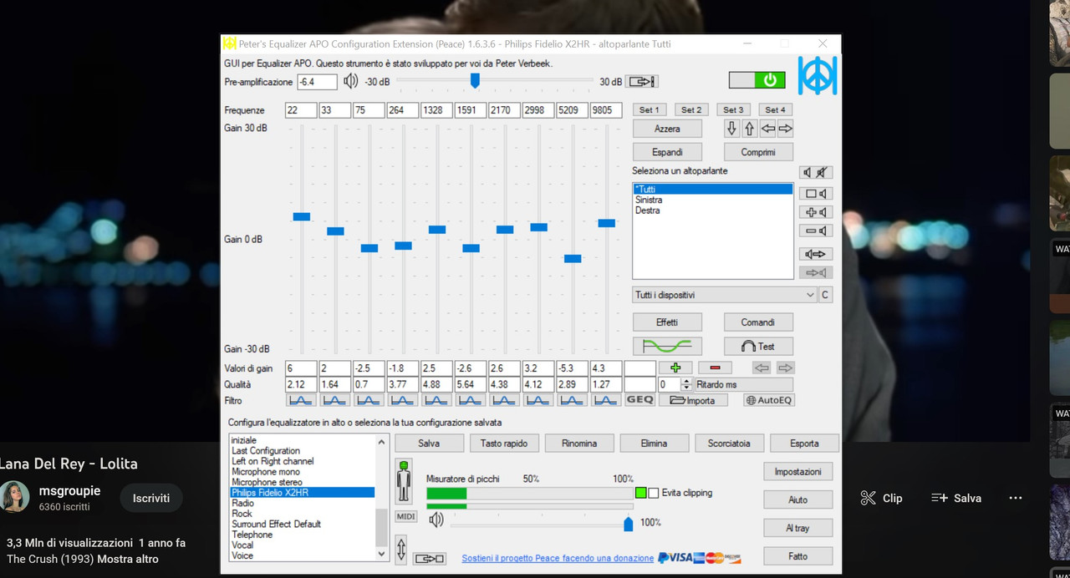Enable the Evita clipping checkbox
The width and height of the screenshot is (1070, 578).
pyautogui.click(x=654, y=493)
